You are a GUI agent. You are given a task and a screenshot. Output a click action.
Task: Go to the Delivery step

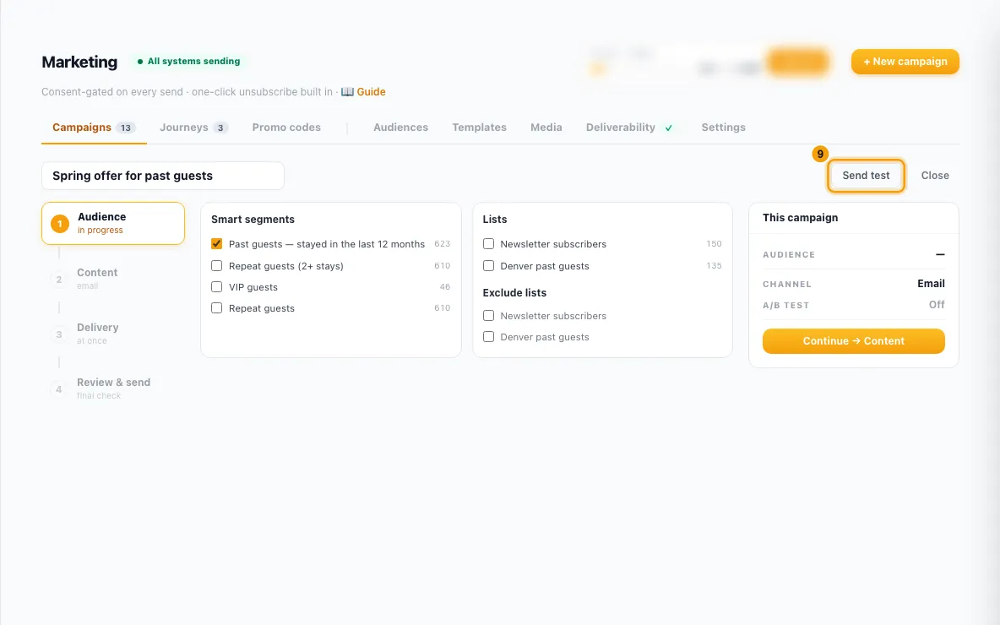coord(97,334)
